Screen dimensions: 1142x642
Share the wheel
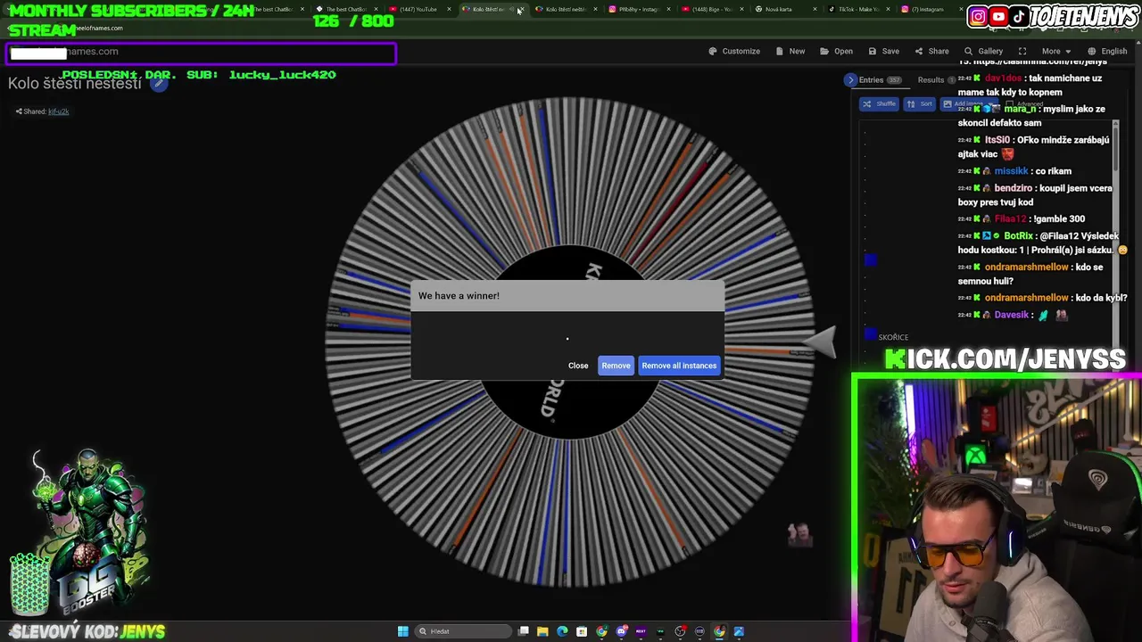tap(931, 51)
